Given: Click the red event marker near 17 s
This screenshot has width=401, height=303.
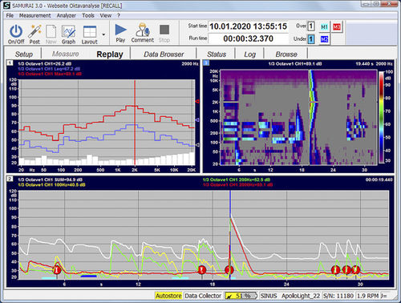Looking at the screenshot, I should (202, 269).
